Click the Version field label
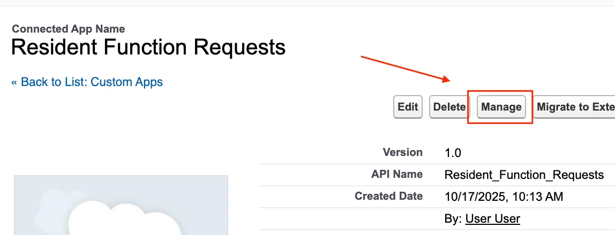Viewport: 615px width, 235px height. tap(402, 152)
